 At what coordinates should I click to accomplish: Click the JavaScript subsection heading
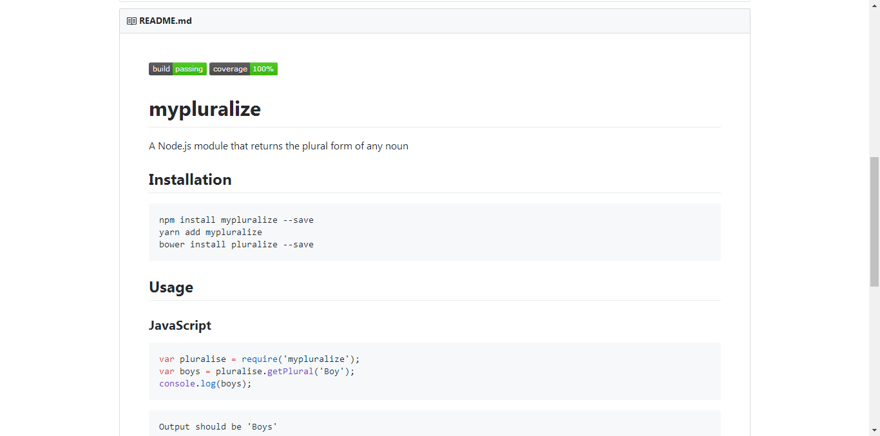tap(180, 325)
